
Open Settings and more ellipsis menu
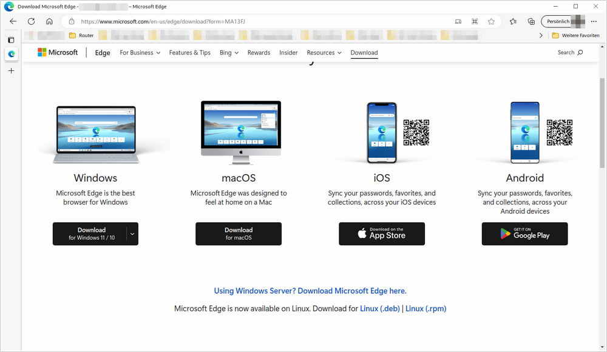[594, 21]
